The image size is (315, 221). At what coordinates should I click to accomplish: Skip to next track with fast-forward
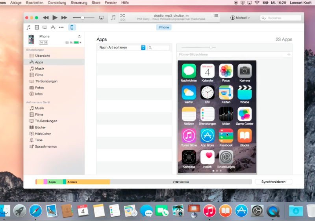(x=64, y=18)
